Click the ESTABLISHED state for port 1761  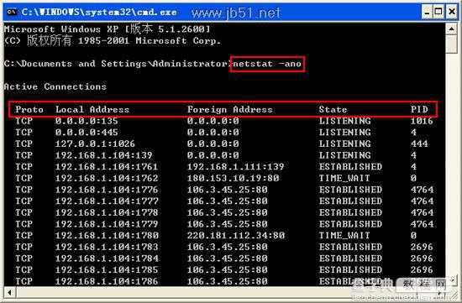pyautogui.click(x=350, y=167)
